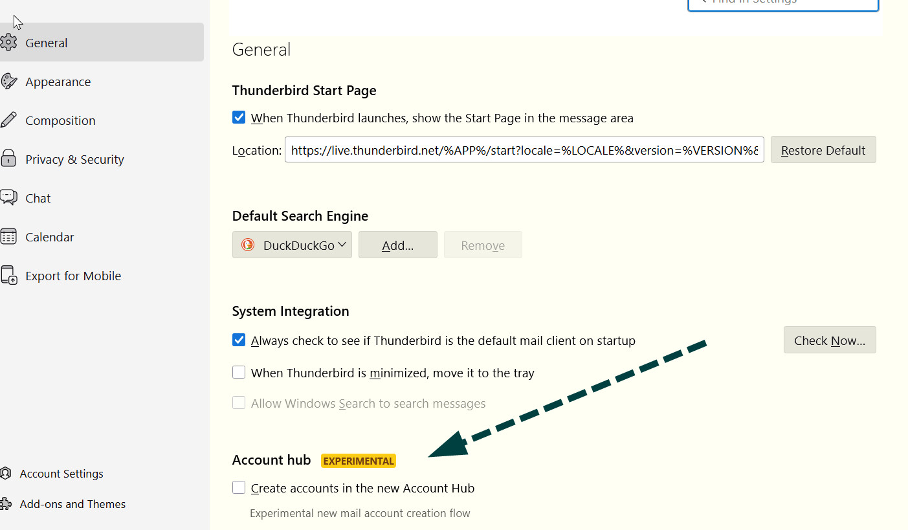Click the Privacy & Security lock icon
Screen dimensions: 908x530
[x=8, y=159]
